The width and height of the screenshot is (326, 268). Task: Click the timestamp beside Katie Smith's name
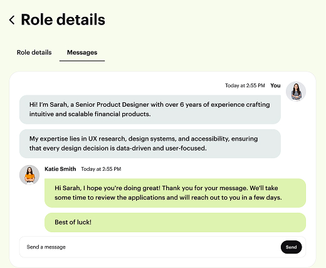coord(101,169)
